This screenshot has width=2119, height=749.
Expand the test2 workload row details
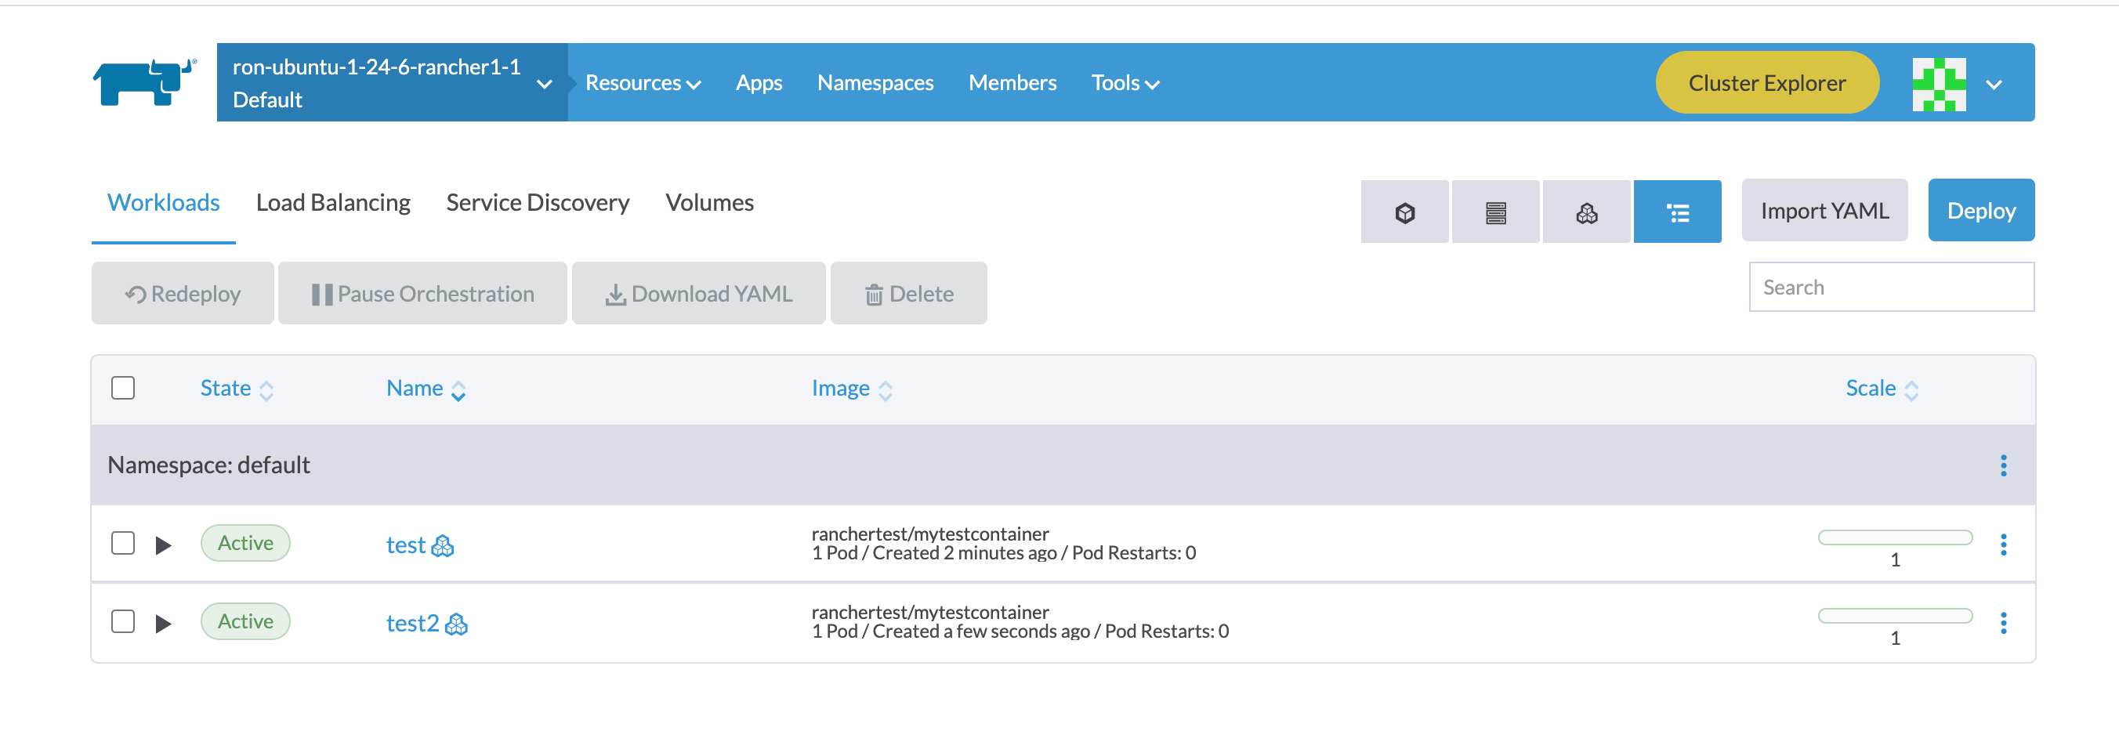pos(164,622)
